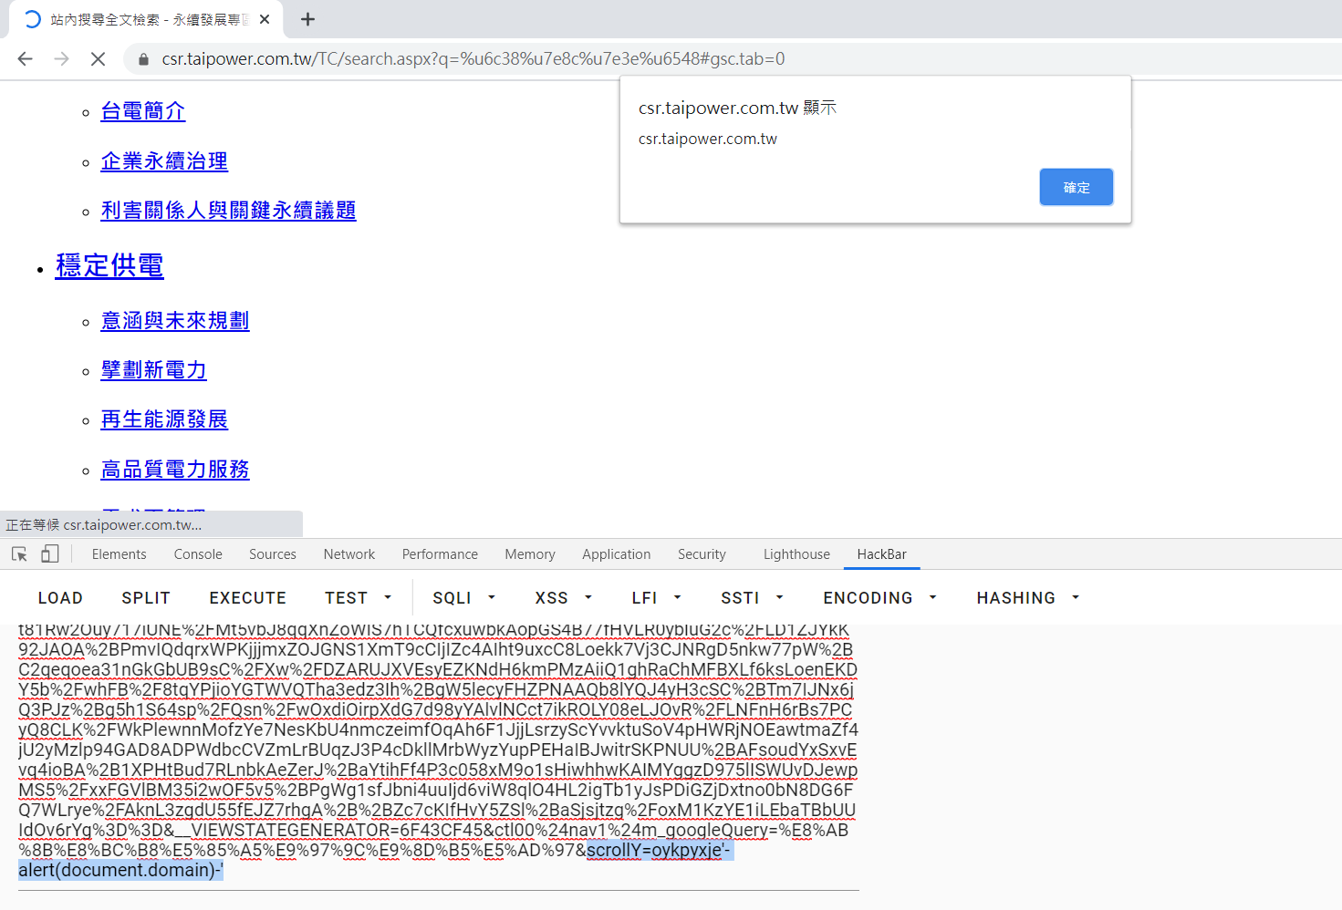Switch to the Performance tab
The height and width of the screenshot is (910, 1342).
[x=440, y=554]
